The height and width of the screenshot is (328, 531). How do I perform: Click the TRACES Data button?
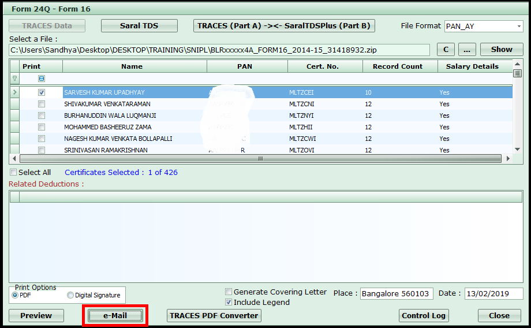coord(47,26)
